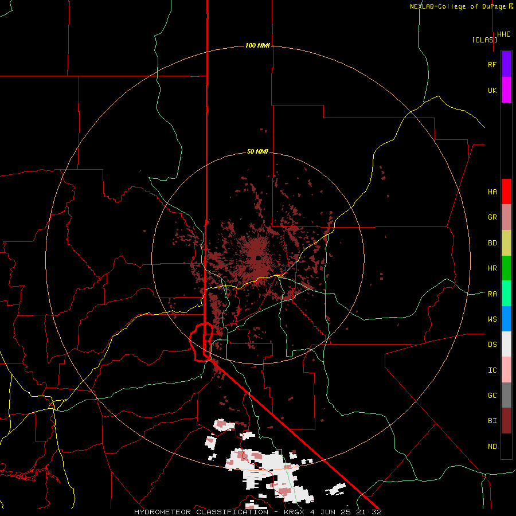The height and width of the screenshot is (516, 516).
Task: Click the RF legend label
Action: [492, 65]
